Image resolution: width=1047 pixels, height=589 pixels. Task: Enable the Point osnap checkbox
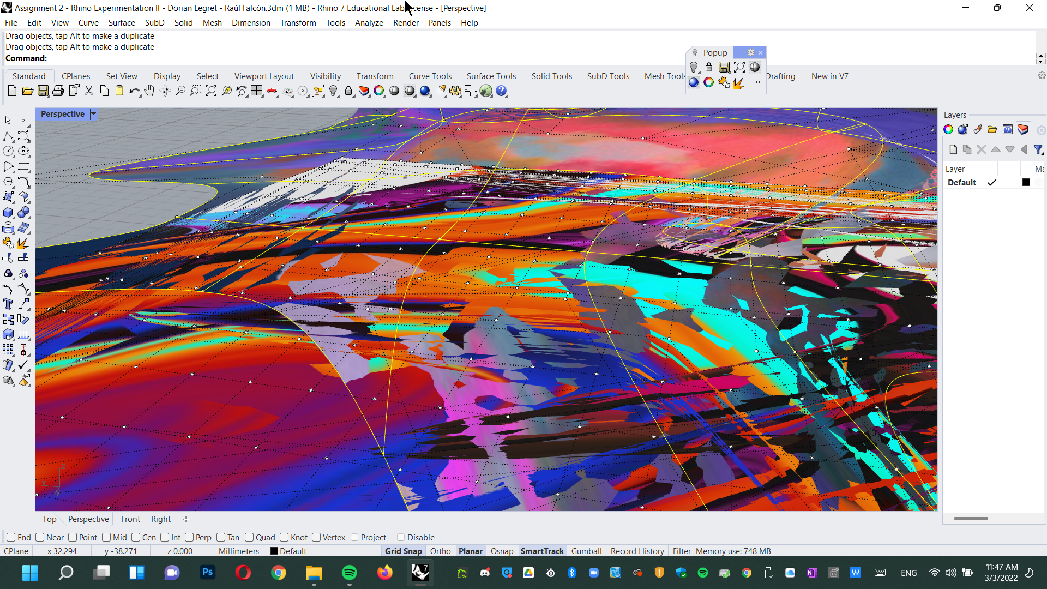[73, 537]
